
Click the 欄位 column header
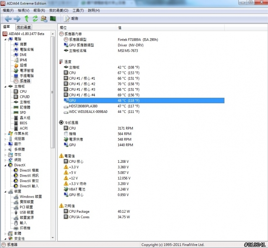coord(87,28)
